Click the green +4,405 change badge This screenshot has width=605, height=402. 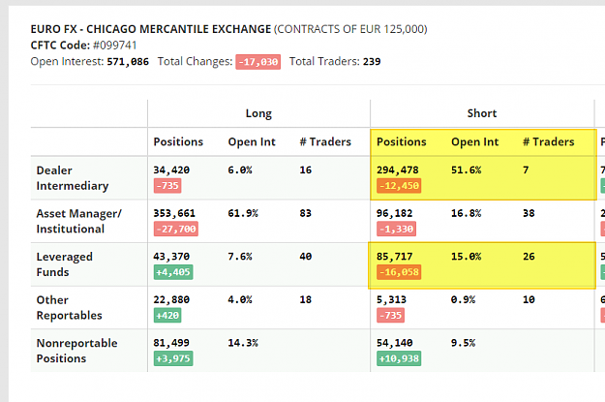coord(173,272)
